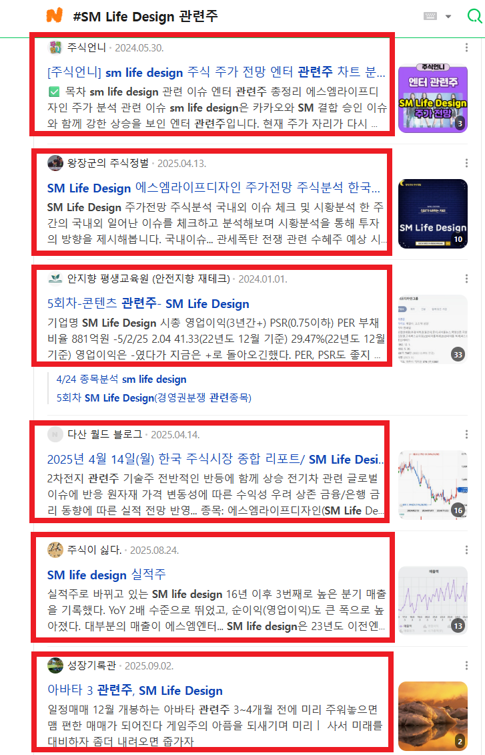Screen dimensions: 485x755
Task: Open the '4/24 종목분석 sm life design' sub-link
Action: [121, 380]
